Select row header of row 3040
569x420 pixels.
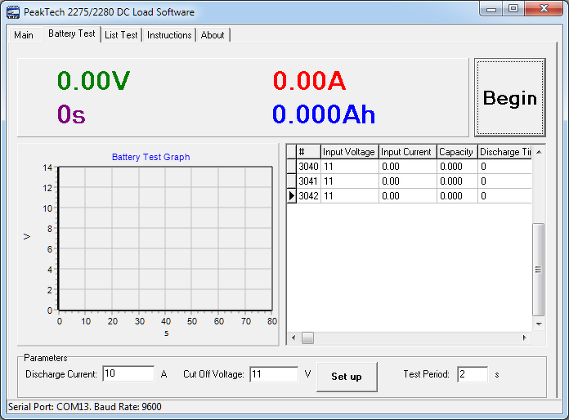click(291, 167)
